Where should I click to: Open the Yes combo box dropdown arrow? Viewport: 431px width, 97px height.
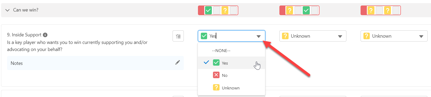(x=258, y=36)
